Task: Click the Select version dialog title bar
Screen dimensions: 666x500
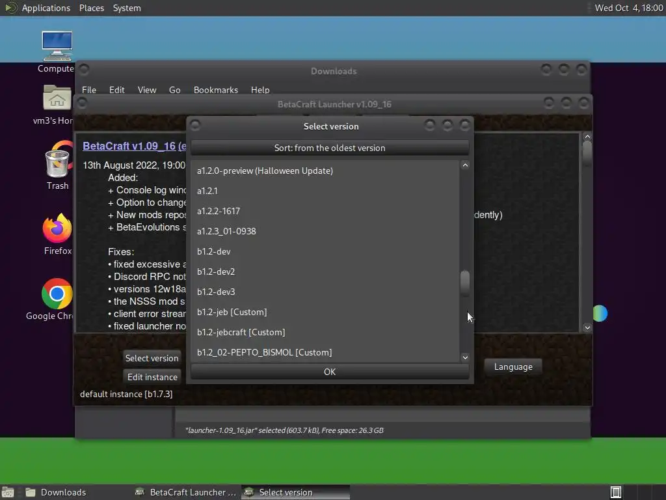Action: point(330,126)
